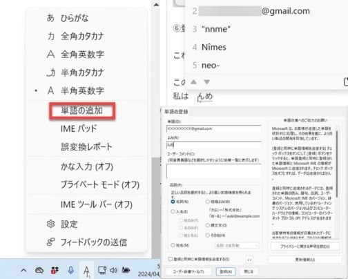This screenshot has width=348, height=279.
Task: Click the 単語 input field with gmail address
Action: click(x=213, y=128)
